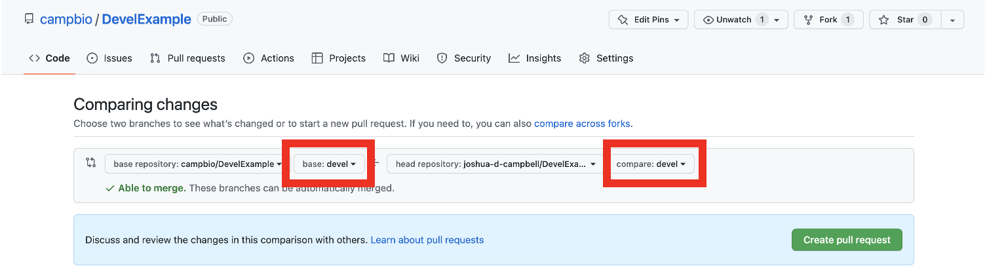Image resolution: width=987 pixels, height=275 pixels.
Task: Click the Code brackets icon
Action: [x=35, y=58]
